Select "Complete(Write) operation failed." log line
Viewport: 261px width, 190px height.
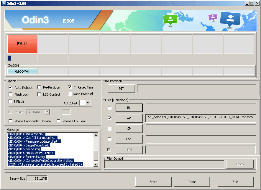pyautogui.click(x=41, y=161)
